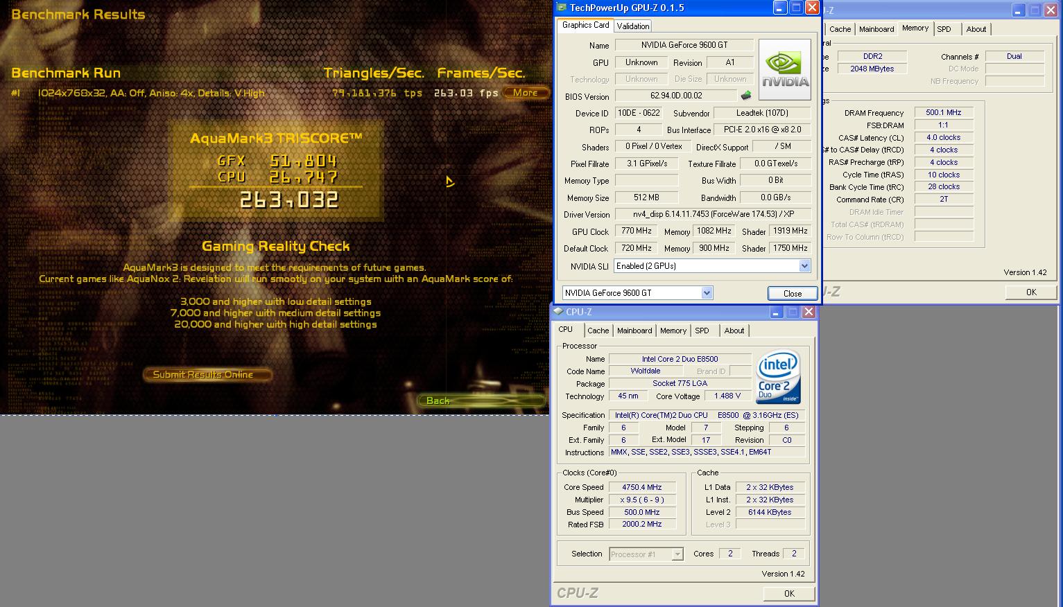Open the CPU tab in front CPU-Z

566,330
